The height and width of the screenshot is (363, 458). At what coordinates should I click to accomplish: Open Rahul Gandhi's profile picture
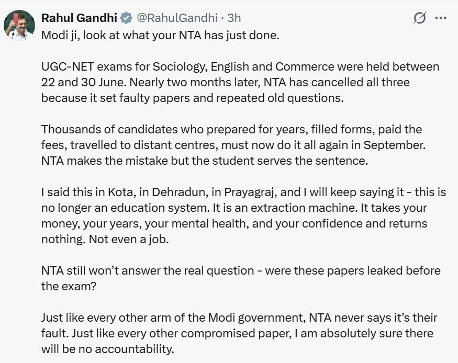click(19, 26)
